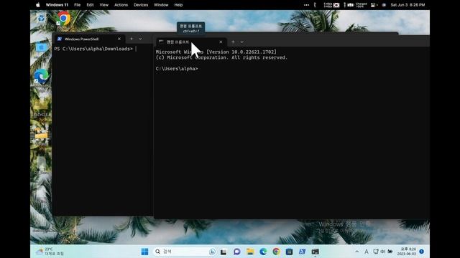Open the View menu
Image resolution: width=460 pixels, height=258 pixels.
tap(103, 5)
